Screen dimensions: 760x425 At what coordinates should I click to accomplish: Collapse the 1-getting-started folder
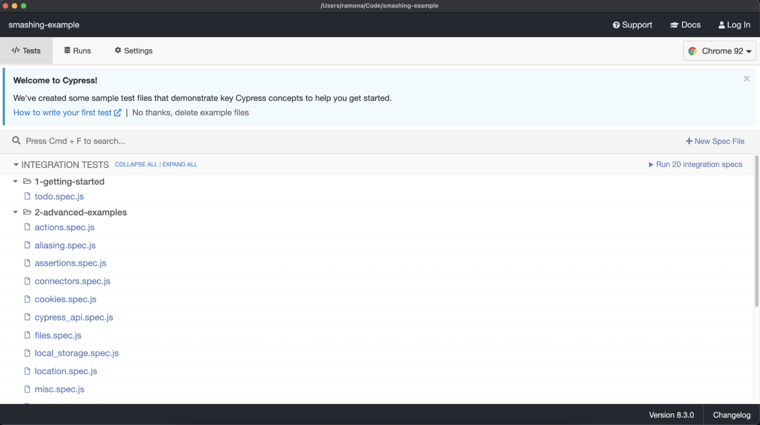pyautogui.click(x=16, y=182)
